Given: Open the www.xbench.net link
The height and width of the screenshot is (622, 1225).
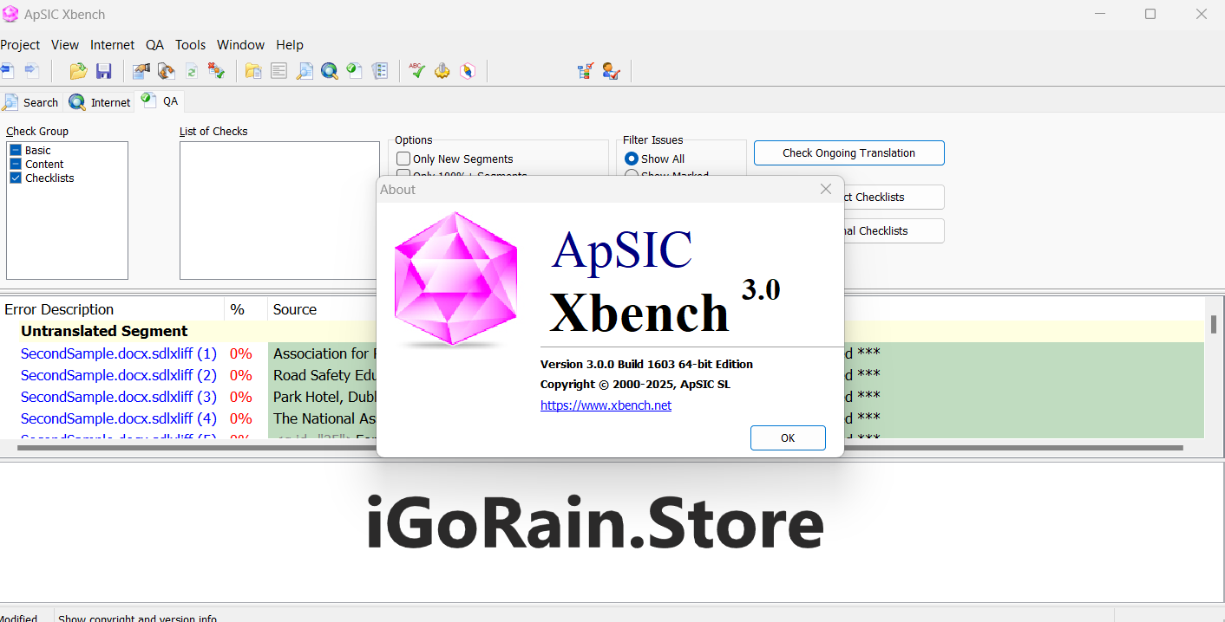Looking at the screenshot, I should 606,405.
